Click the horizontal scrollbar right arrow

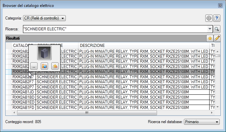click(212, 113)
